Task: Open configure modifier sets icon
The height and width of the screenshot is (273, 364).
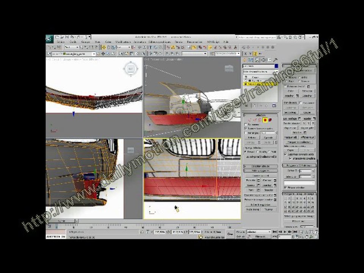Action: 274,106
